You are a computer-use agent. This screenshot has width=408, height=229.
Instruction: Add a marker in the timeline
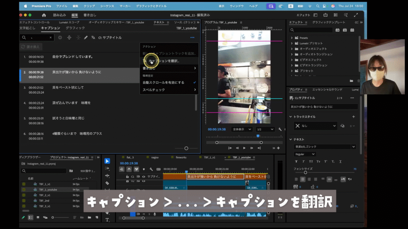tap(143, 169)
